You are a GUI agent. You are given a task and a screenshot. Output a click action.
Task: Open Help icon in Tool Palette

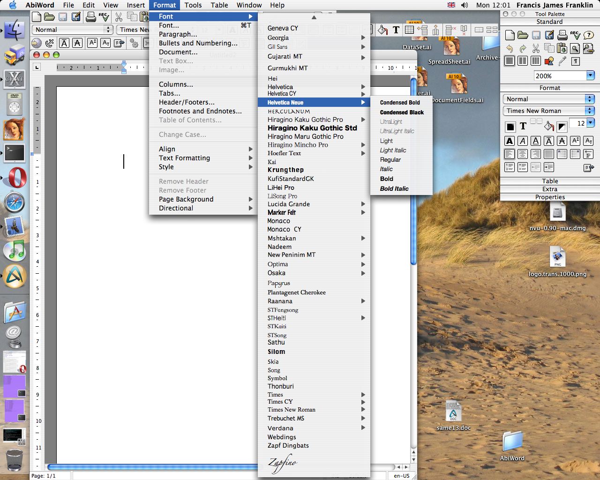(589, 35)
